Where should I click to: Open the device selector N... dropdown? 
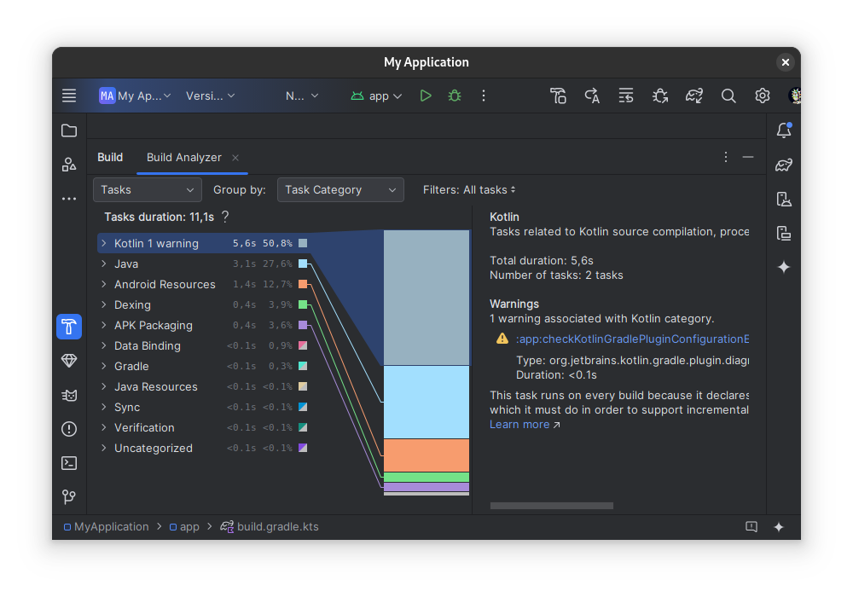[x=302, y=96]
